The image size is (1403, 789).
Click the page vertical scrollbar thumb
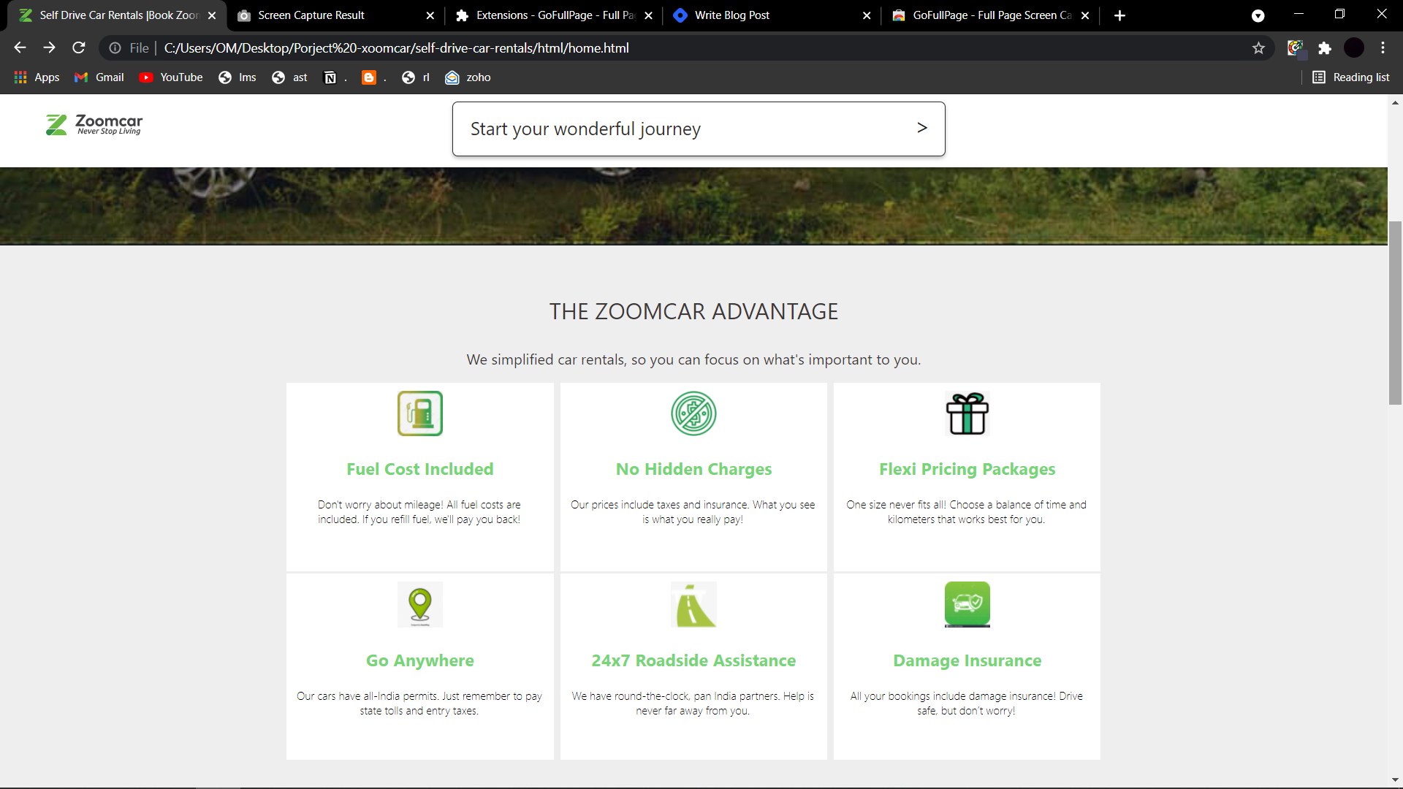click(1395, 314)
